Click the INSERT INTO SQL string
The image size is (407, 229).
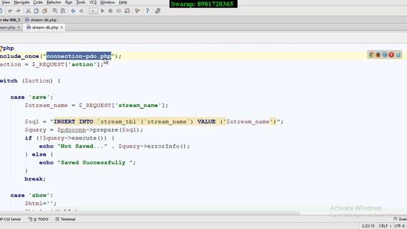coord(165,121)
